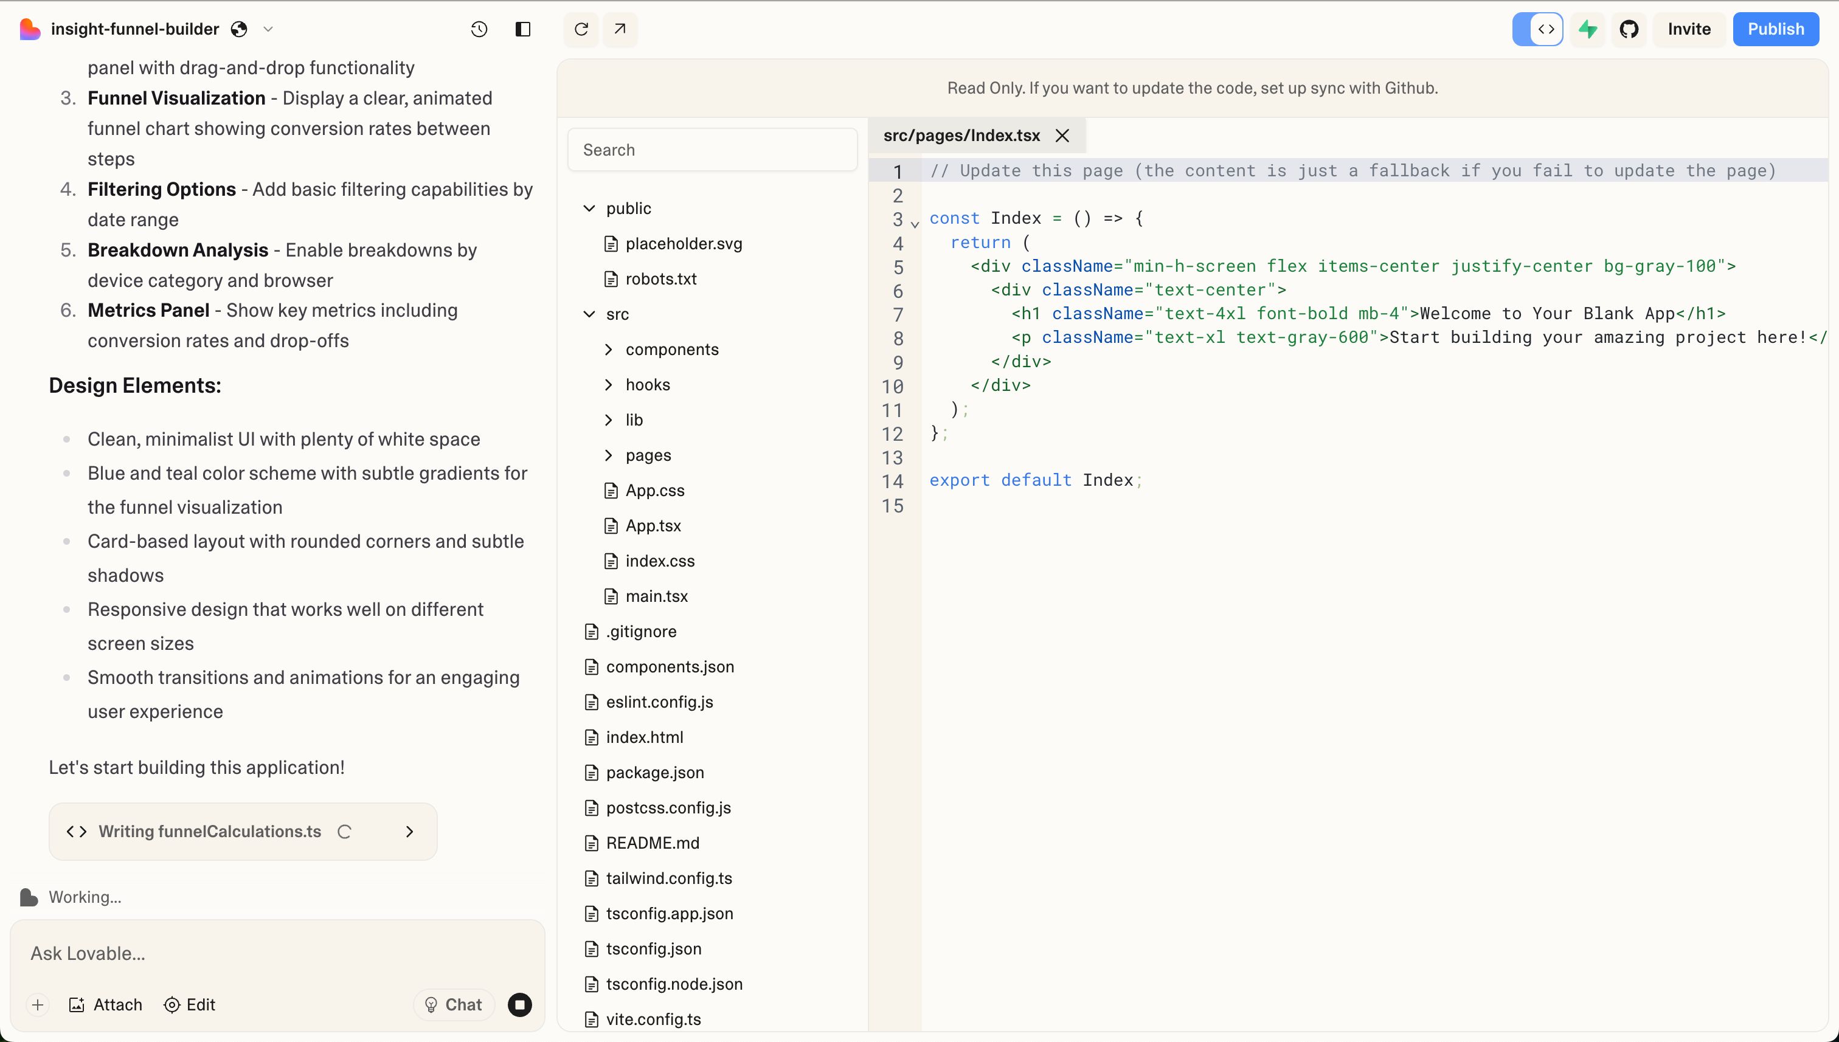Open version history clock icon

[479, 29]
